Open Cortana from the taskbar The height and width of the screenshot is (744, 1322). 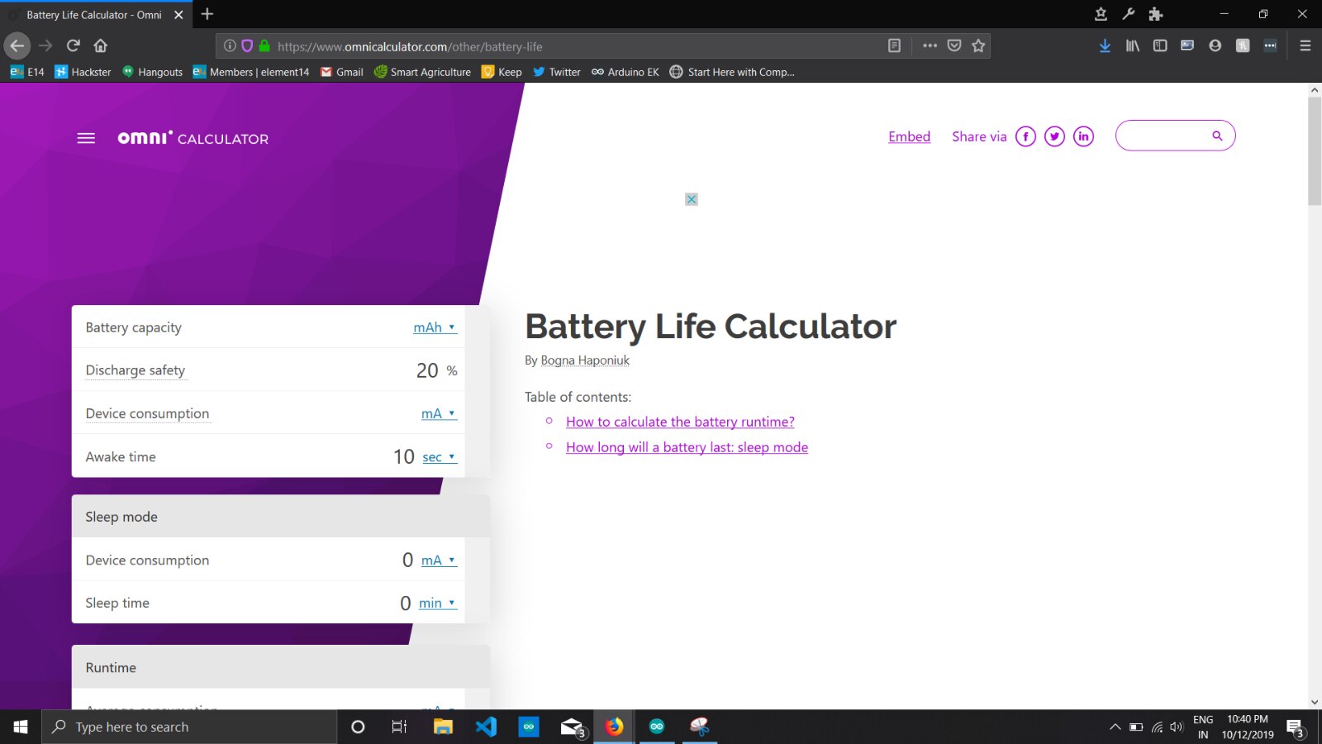[358, 727]
